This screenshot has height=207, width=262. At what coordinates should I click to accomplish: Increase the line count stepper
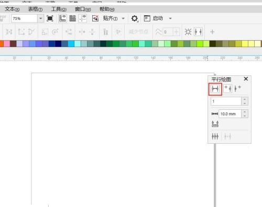pos(245,99)
